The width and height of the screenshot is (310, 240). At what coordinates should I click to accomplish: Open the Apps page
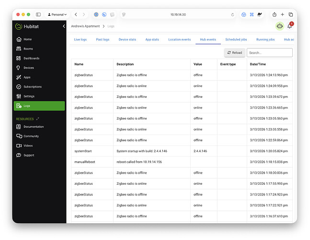(39, 77)
